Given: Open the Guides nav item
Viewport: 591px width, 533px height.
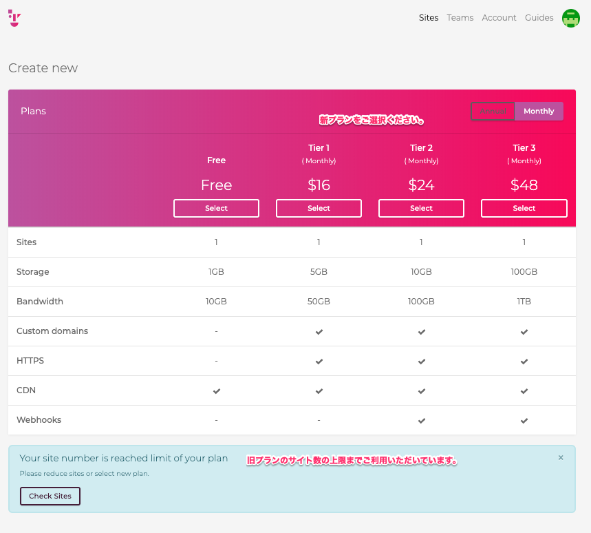Looking at the screenshot, I should point(539,18).
